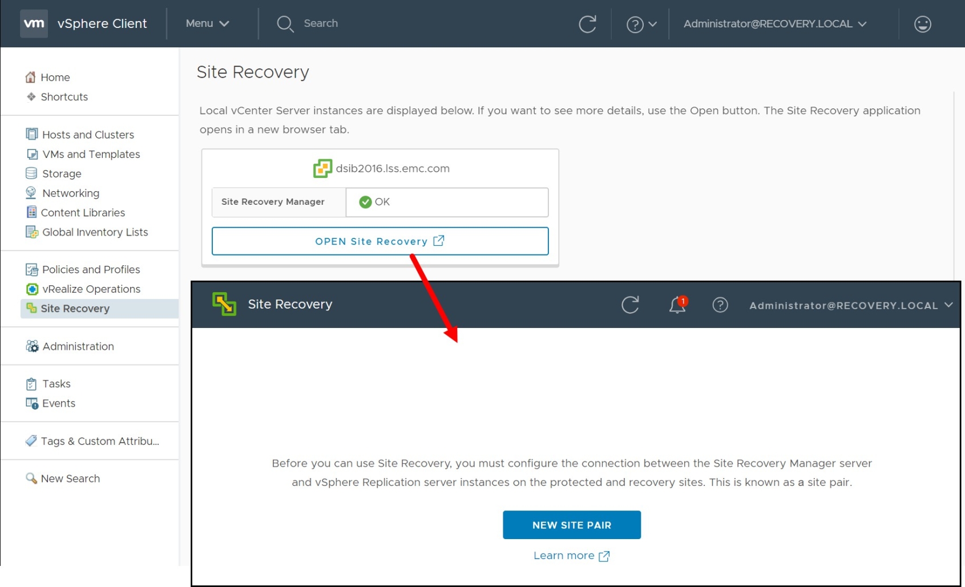The height and width of the screenshot is (587, 965).
Task: Open Events in sidebar
Action: point(58,403)
